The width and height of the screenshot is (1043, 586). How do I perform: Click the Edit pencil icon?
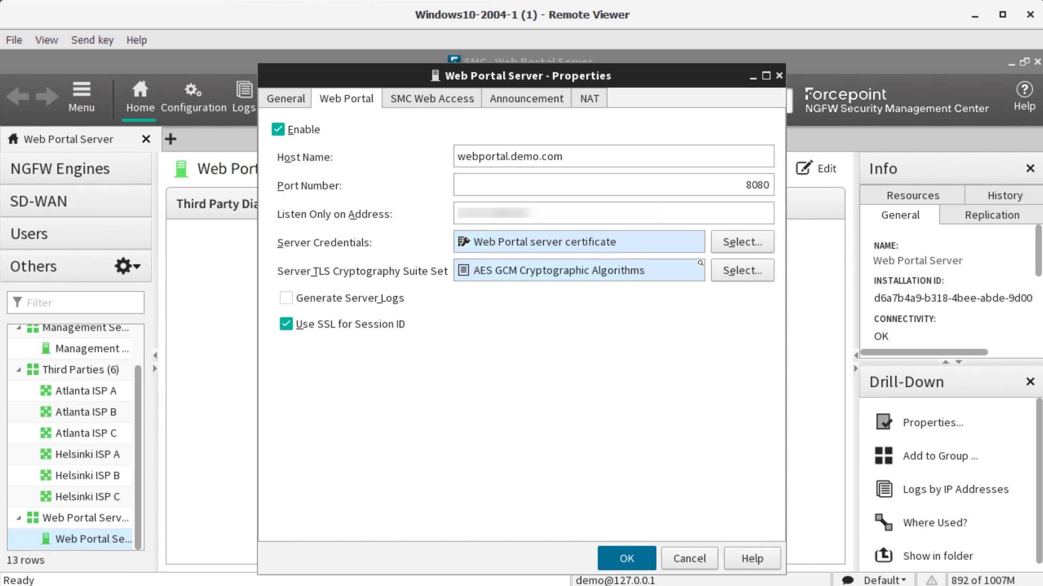coord(805,168)
